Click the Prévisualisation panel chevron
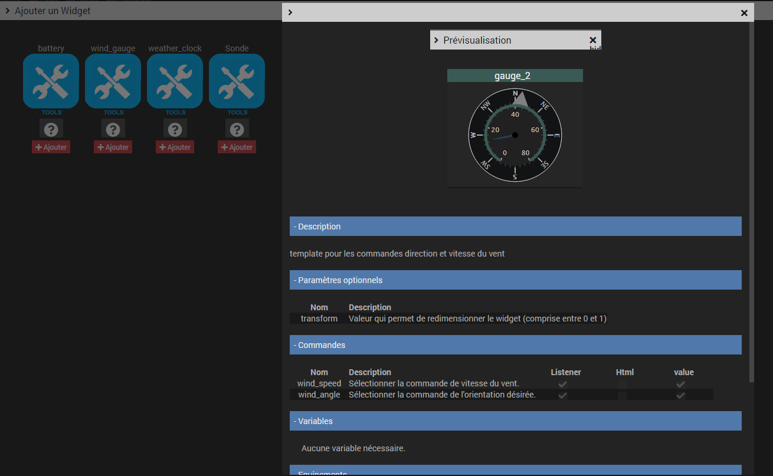The width and height of the screenshot is (773, 476). (x=436, y=40)
